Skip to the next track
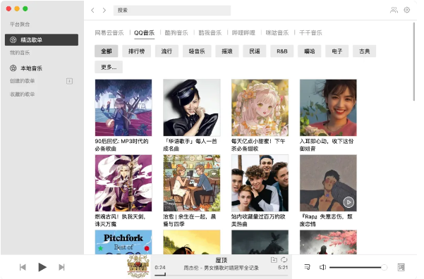This screenshot has height=279, width=424. click(x=61, y=267)
